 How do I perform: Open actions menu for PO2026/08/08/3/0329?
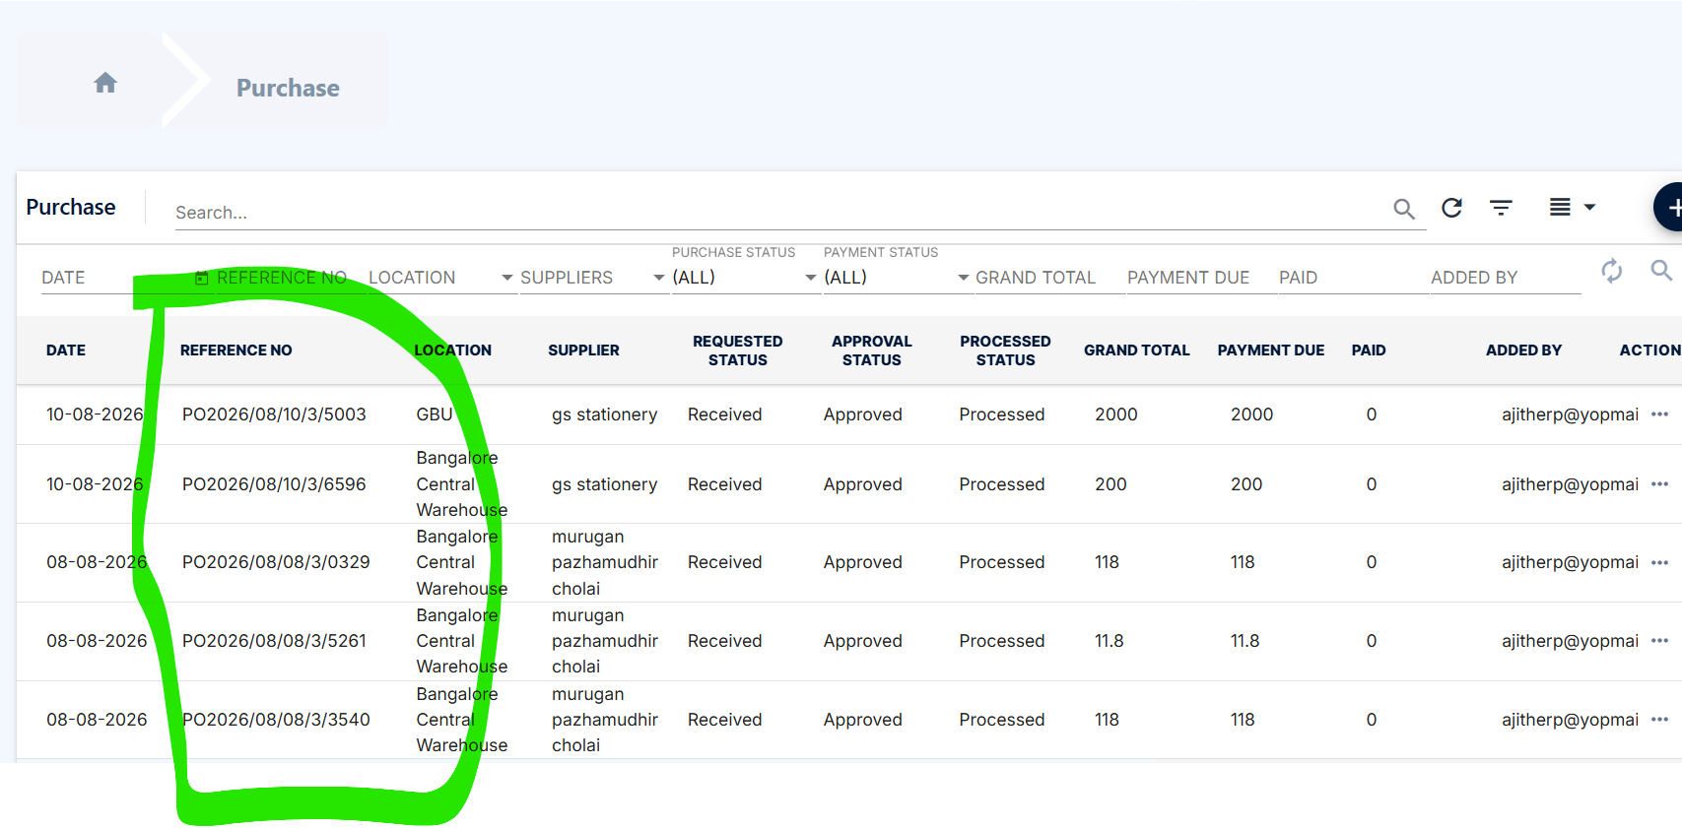coord(1660,563)
